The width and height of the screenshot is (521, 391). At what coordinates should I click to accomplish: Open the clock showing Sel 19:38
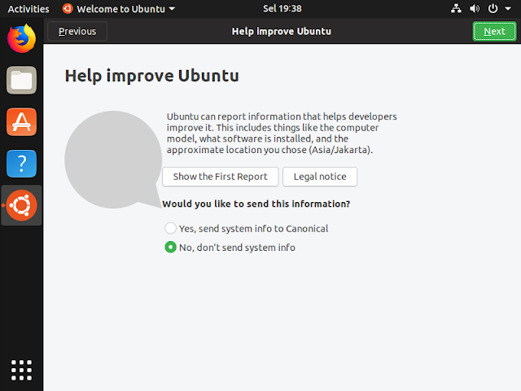coord(282,9)
